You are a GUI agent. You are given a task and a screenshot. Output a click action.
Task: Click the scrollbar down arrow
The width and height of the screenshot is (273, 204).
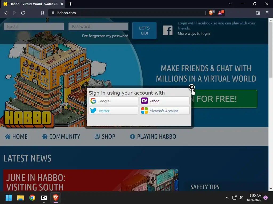271,189
